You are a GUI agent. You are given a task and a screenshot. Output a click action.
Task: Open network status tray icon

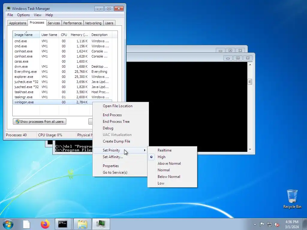[x=270, y=224]
